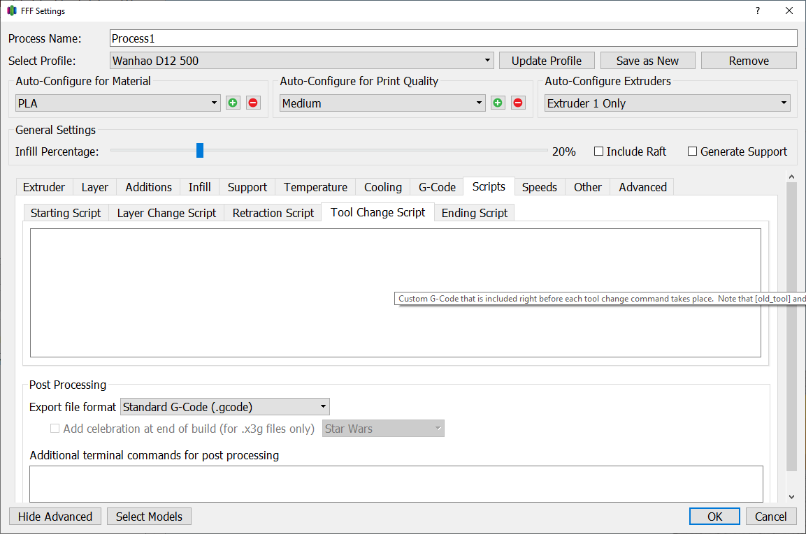Click the scrollbar down arrow
This screenshot has width=806, height=534.
(791, 496)
